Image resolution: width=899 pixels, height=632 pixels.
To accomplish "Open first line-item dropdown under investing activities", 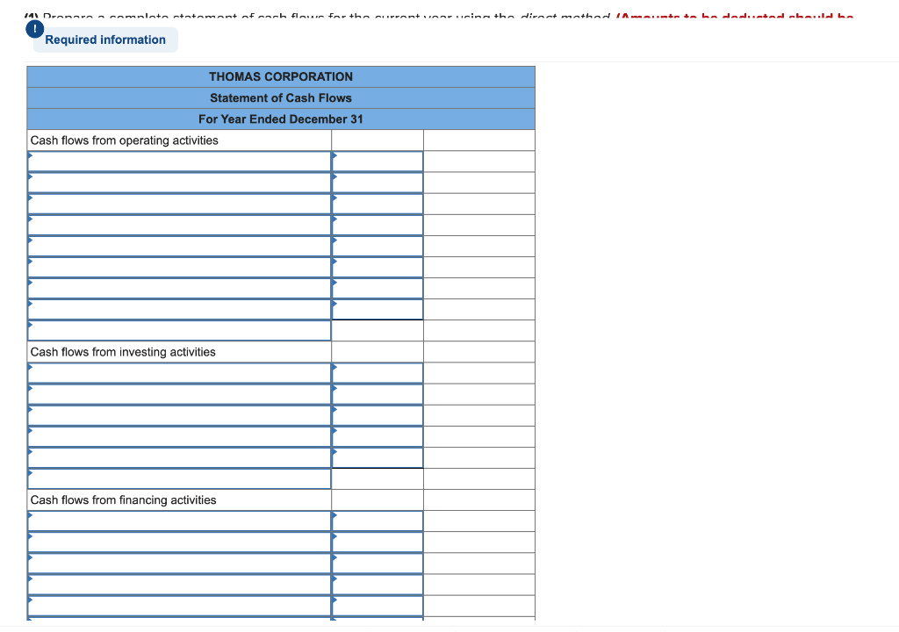I will pyautogui.click(x=179, y=373).
